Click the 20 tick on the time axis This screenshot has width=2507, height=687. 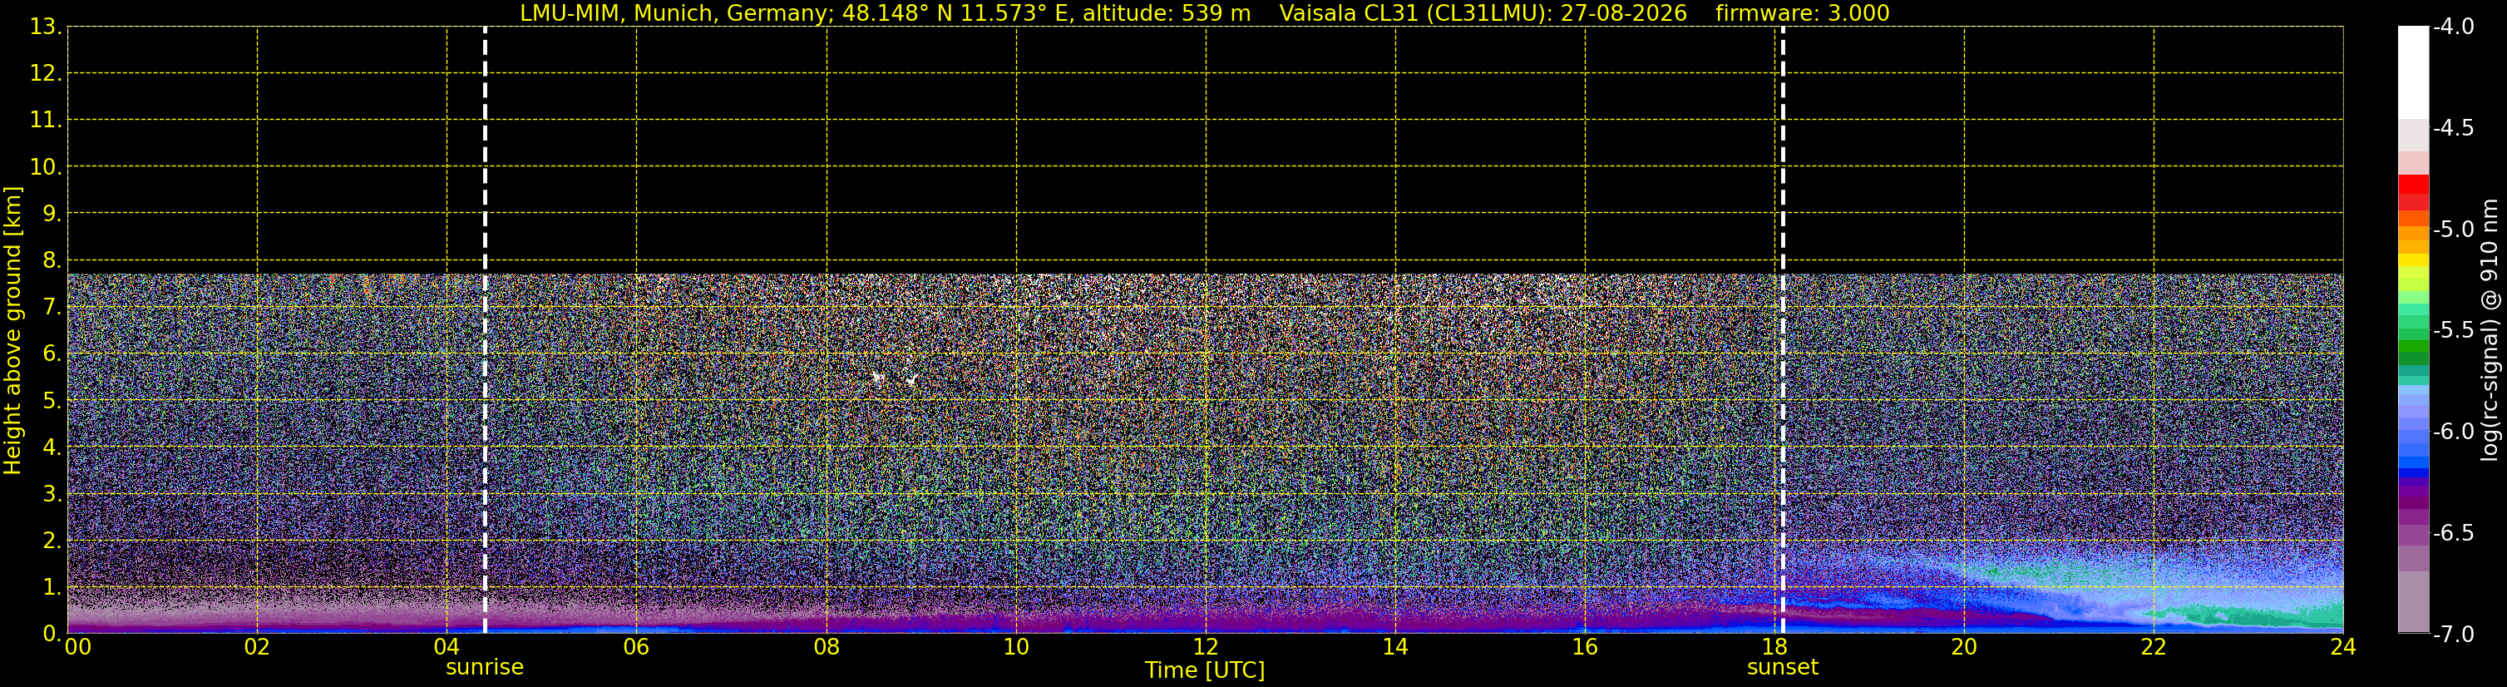tap(1964, 647)
